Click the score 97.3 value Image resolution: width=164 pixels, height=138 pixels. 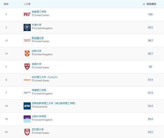[150, 93]
